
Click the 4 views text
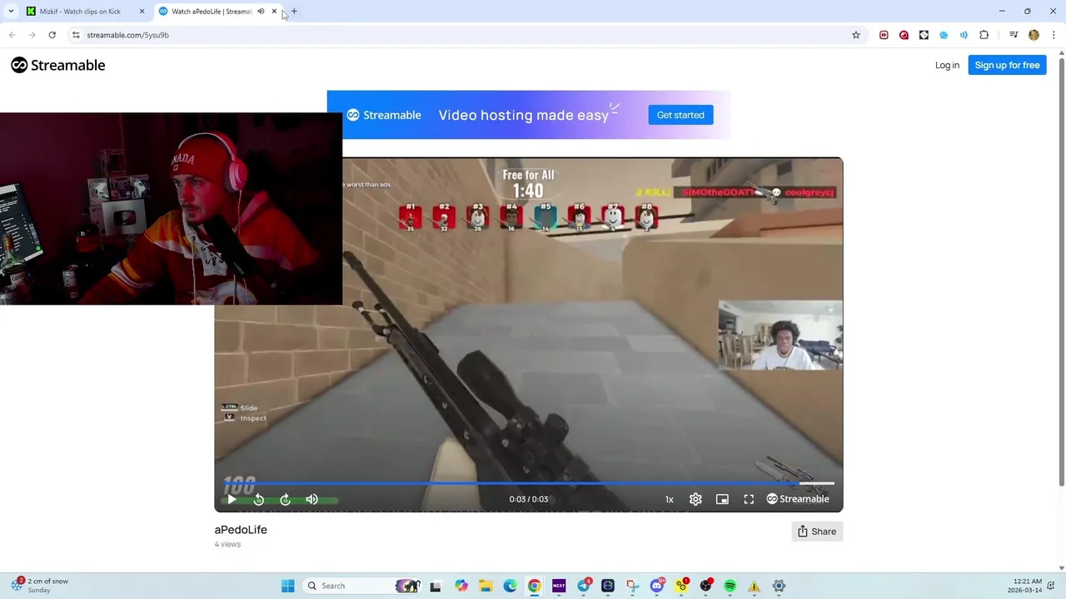click(227, 544)
